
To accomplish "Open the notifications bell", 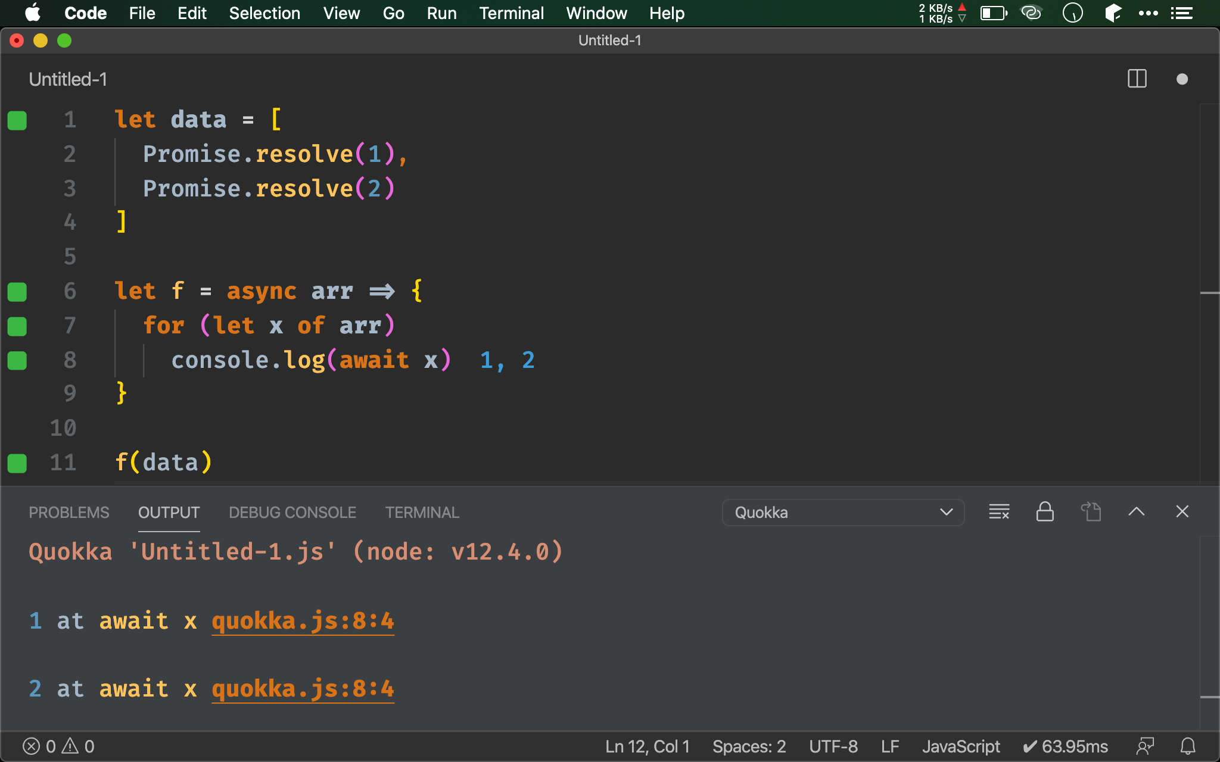I will click(1188, 747).
